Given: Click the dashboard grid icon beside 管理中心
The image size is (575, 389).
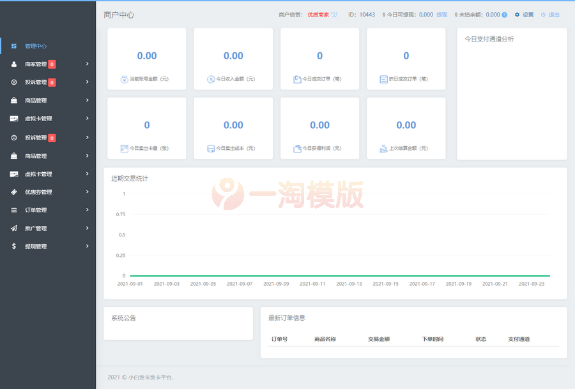Looking at the screenshot, I should [14, 46].
